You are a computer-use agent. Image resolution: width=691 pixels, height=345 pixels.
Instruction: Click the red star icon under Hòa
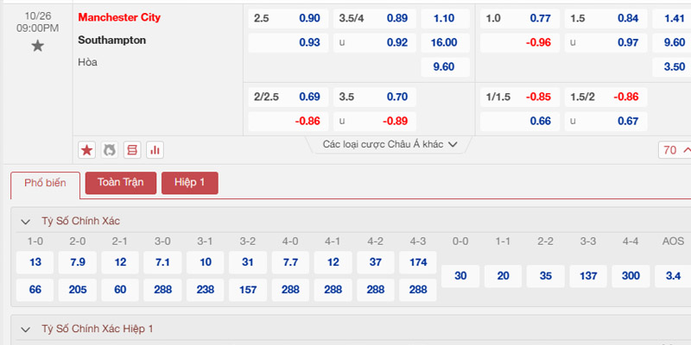click(x=87, y=150)
